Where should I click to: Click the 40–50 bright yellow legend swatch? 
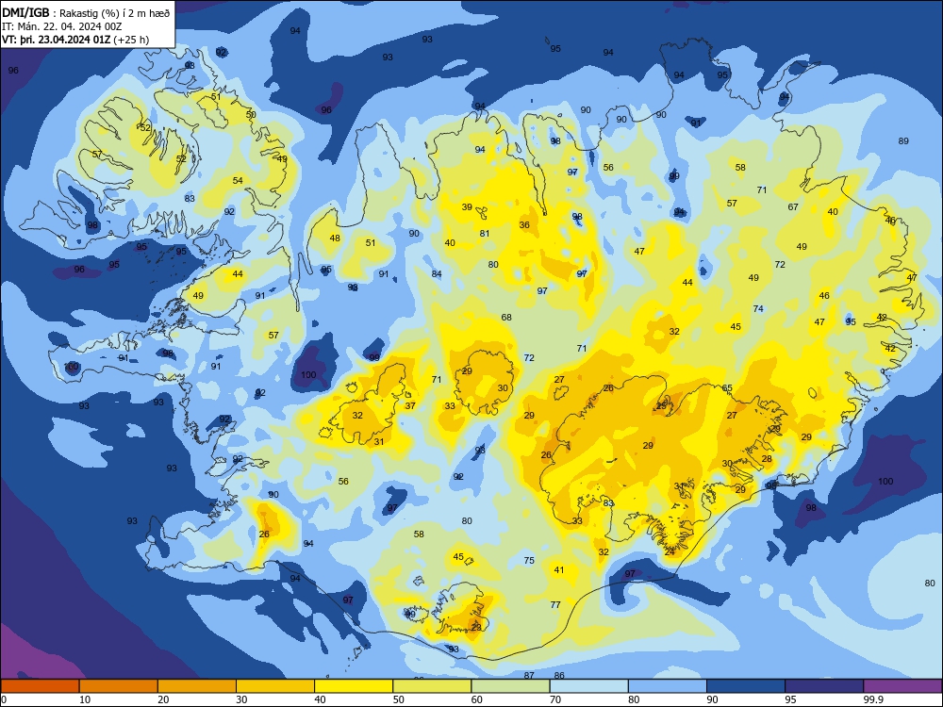354,686
